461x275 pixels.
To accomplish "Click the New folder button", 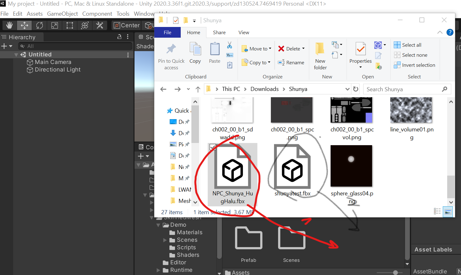I will (x=320, y=56).
